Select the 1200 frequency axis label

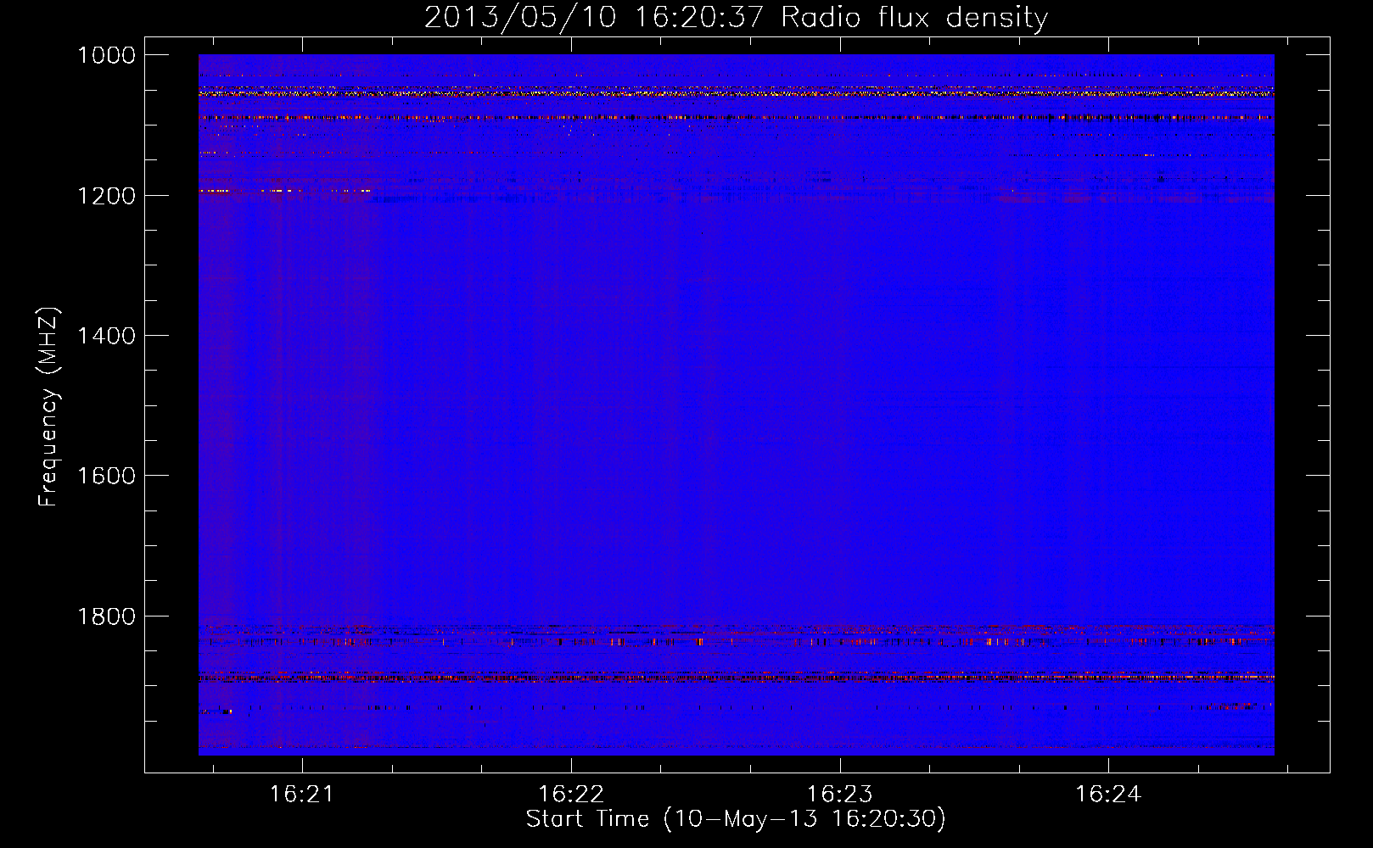106,196
